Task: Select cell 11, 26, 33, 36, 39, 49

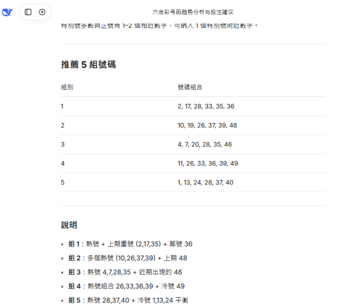Action: coord(208,164)
